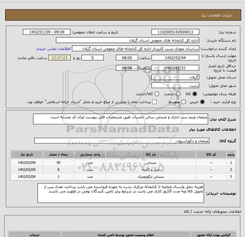The image size is (245, 237).
Task: Click the delivery city field رشت
Action: click(x=175, y=86)
